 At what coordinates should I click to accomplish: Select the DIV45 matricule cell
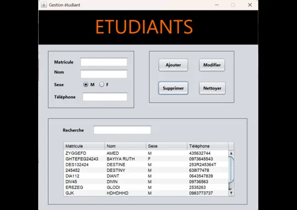84,182
